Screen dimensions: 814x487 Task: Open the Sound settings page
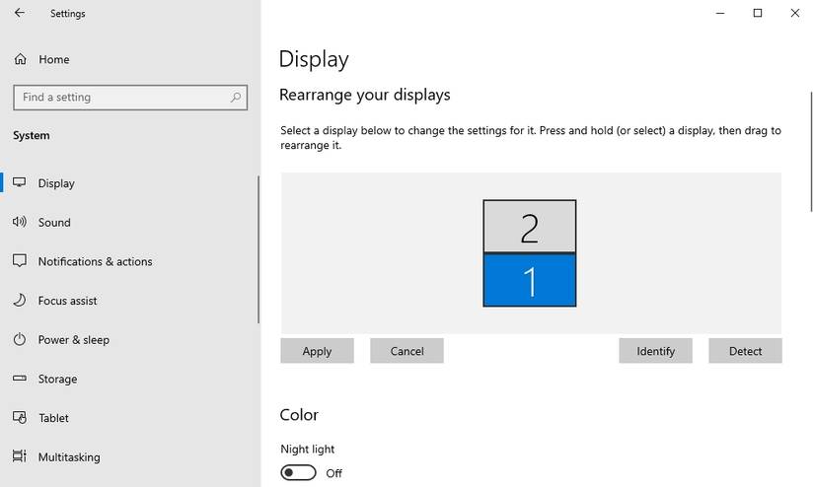54,223
